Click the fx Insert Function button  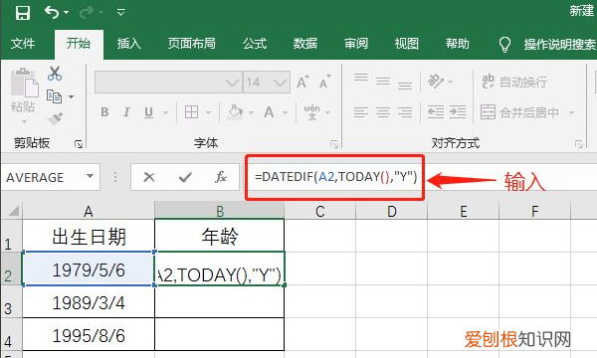[x=221, y=177]
